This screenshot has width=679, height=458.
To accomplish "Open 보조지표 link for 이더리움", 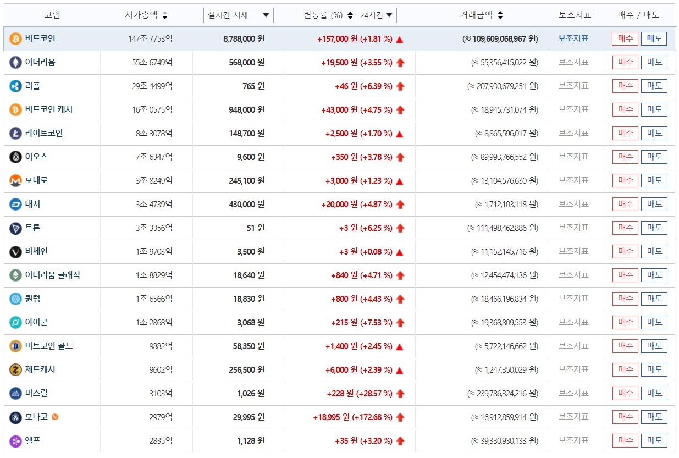I will click(573, 62).
